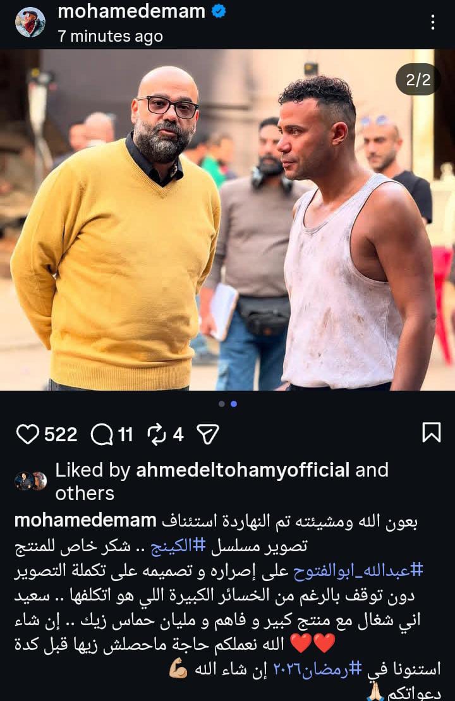This screenshot has width=455, height=701.
Task: Open mohamedemam username in caption
Action: coord(85,521)
